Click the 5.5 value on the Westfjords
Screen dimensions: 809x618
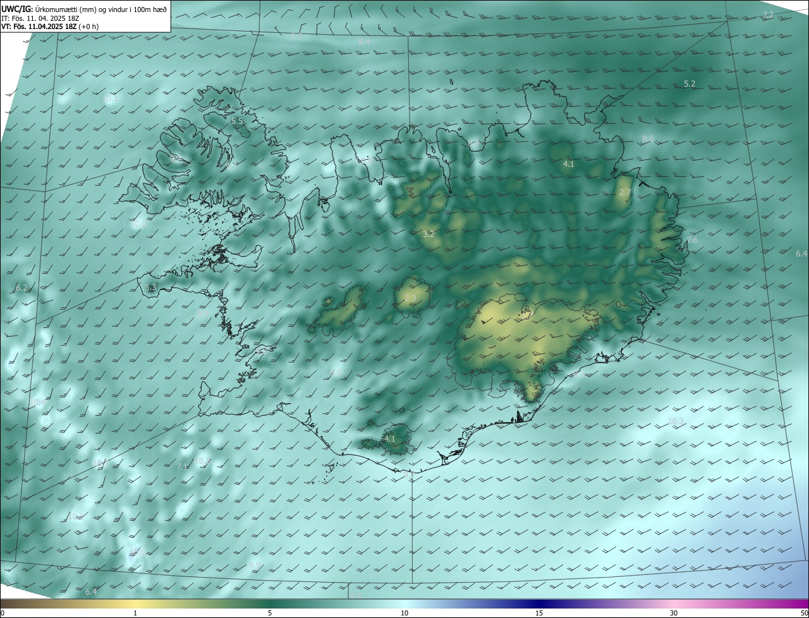(x=237, y=121)
